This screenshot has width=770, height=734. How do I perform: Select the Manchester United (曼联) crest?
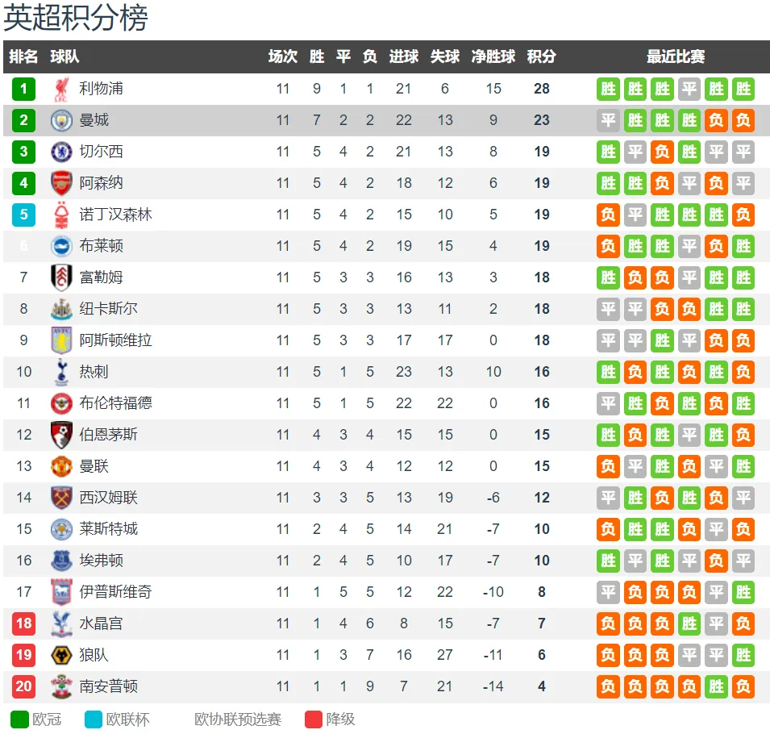61,466
